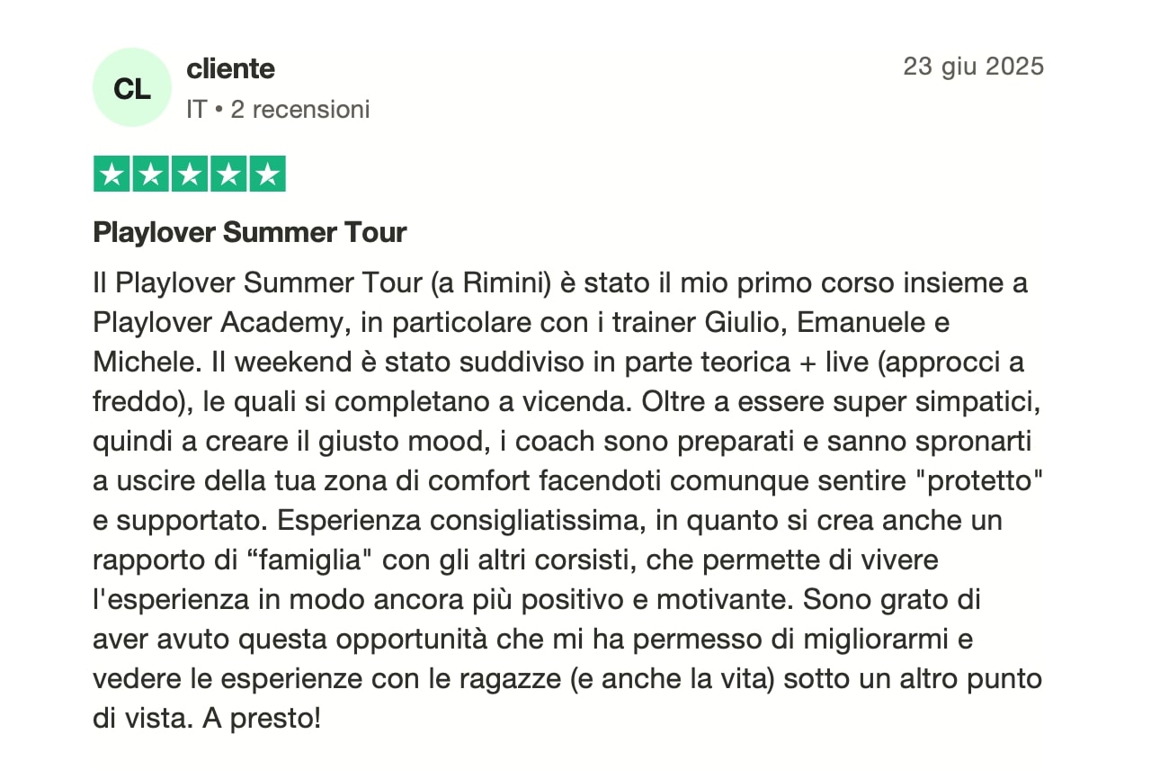Open the review title Playlover Summer Tour
1151x770 pixels.
250,233
